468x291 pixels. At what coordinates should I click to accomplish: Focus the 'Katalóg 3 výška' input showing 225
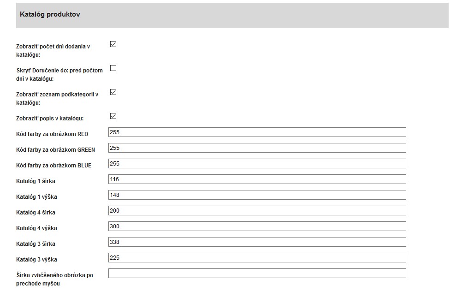pyautogui.click(x=257, y=258)
